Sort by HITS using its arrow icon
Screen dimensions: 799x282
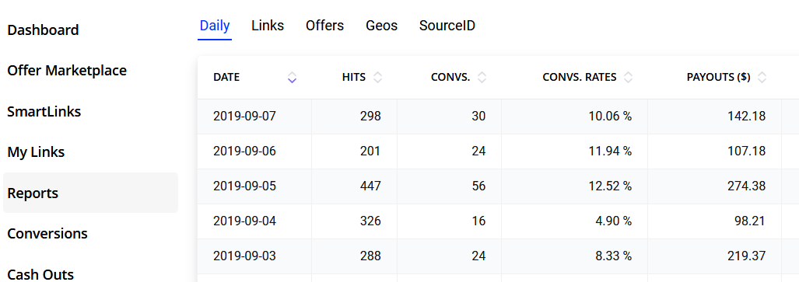pos(377,78)
